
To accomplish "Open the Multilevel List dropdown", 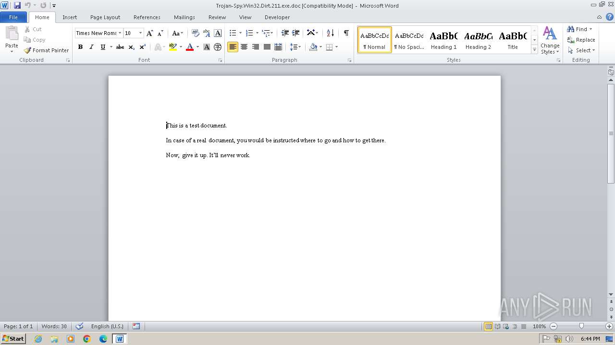I will pyautogui.click(x=271, y=33).
